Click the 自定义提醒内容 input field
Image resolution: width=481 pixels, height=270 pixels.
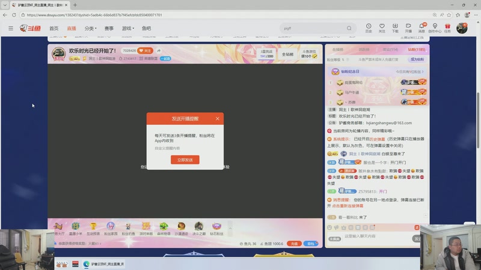click(185, 148)
